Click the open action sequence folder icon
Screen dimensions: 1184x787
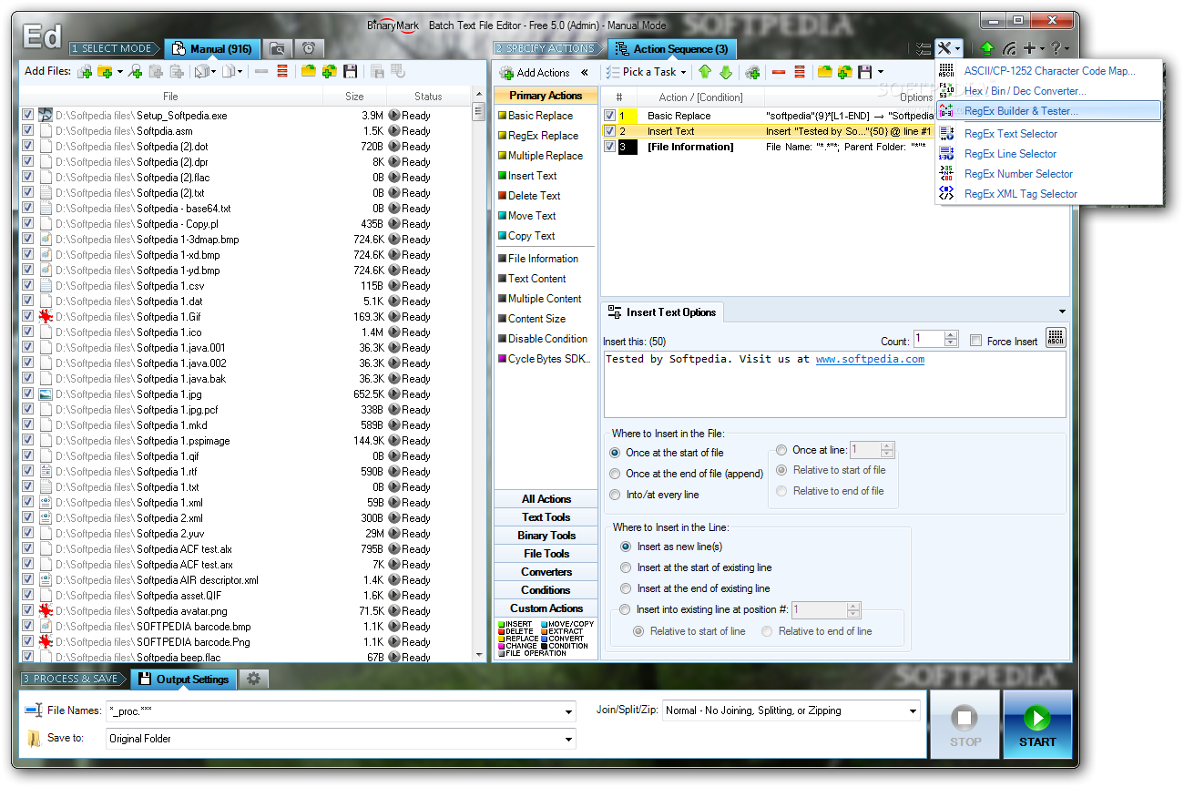824,72
